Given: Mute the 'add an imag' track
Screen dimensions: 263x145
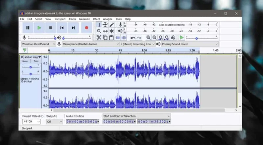Looking at the screenshot, I should pyautogui.click(x=25, y=61).
